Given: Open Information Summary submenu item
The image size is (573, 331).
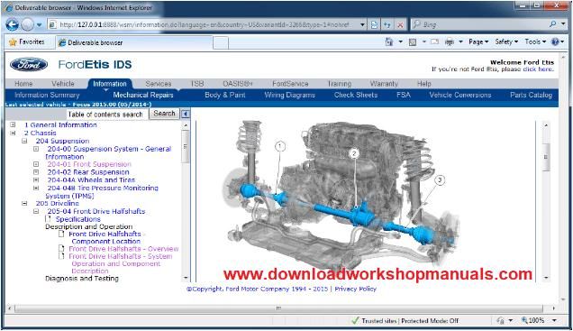Looking at the screenshot, I should click(x=47, y=95).
